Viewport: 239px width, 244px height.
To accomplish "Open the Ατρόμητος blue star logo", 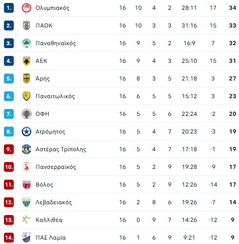I will [27, 132].
